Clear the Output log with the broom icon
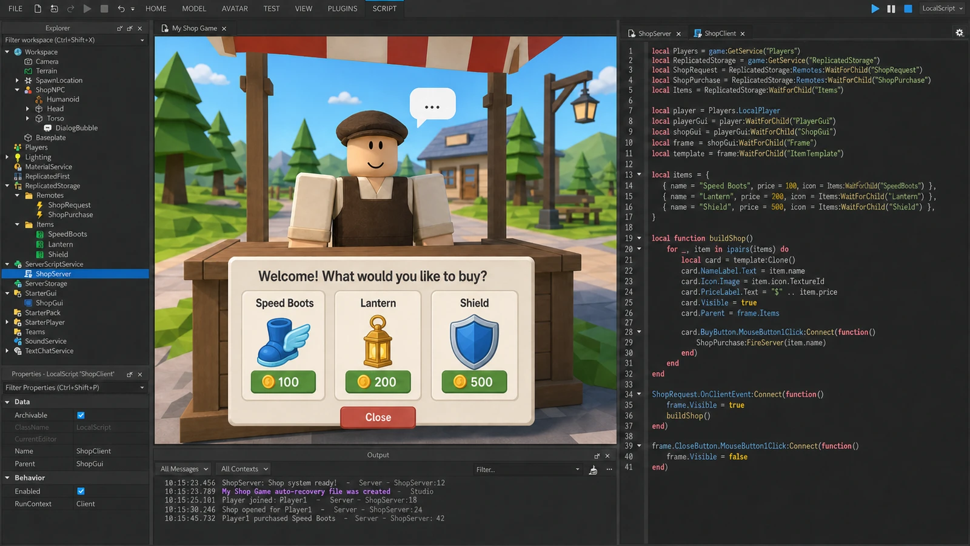The height and width of the screenshot is (546, 970). [x=593, y=470]
